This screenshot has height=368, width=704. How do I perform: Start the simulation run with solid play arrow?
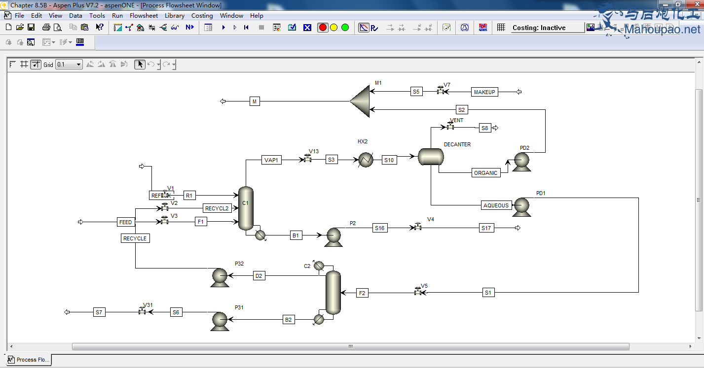[x=223, y=28]
